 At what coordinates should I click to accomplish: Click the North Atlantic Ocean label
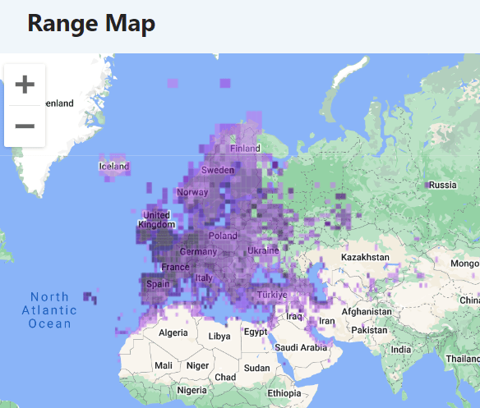click(49, 310)
